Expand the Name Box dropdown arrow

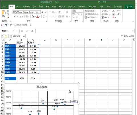pos(14,31)
